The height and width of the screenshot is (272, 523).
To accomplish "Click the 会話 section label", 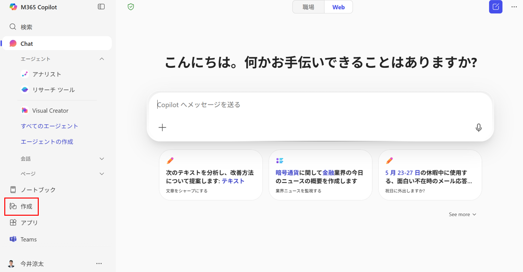I will click(x=26, y=159).
